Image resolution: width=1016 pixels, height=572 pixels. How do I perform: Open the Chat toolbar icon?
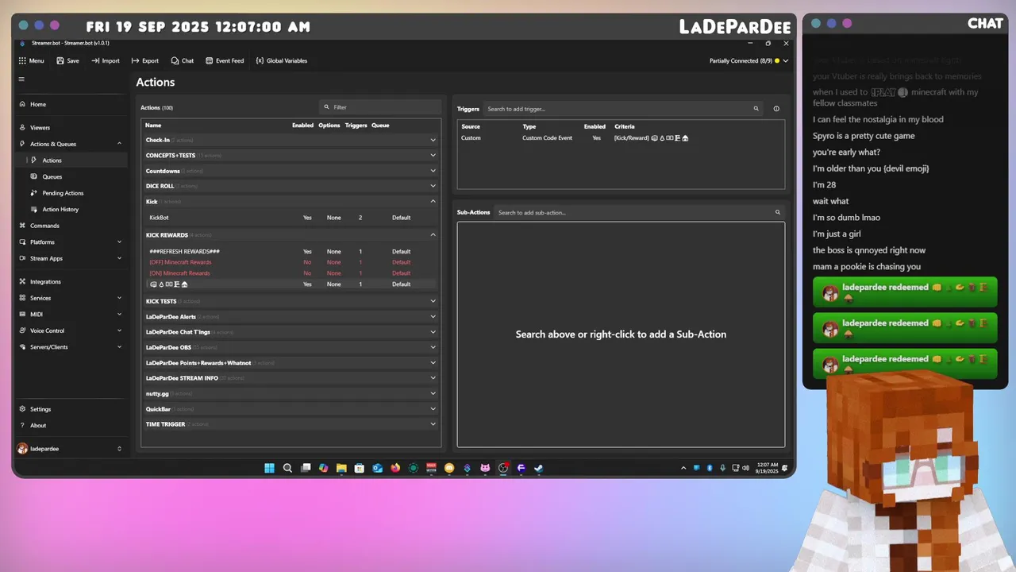(175, 60)
